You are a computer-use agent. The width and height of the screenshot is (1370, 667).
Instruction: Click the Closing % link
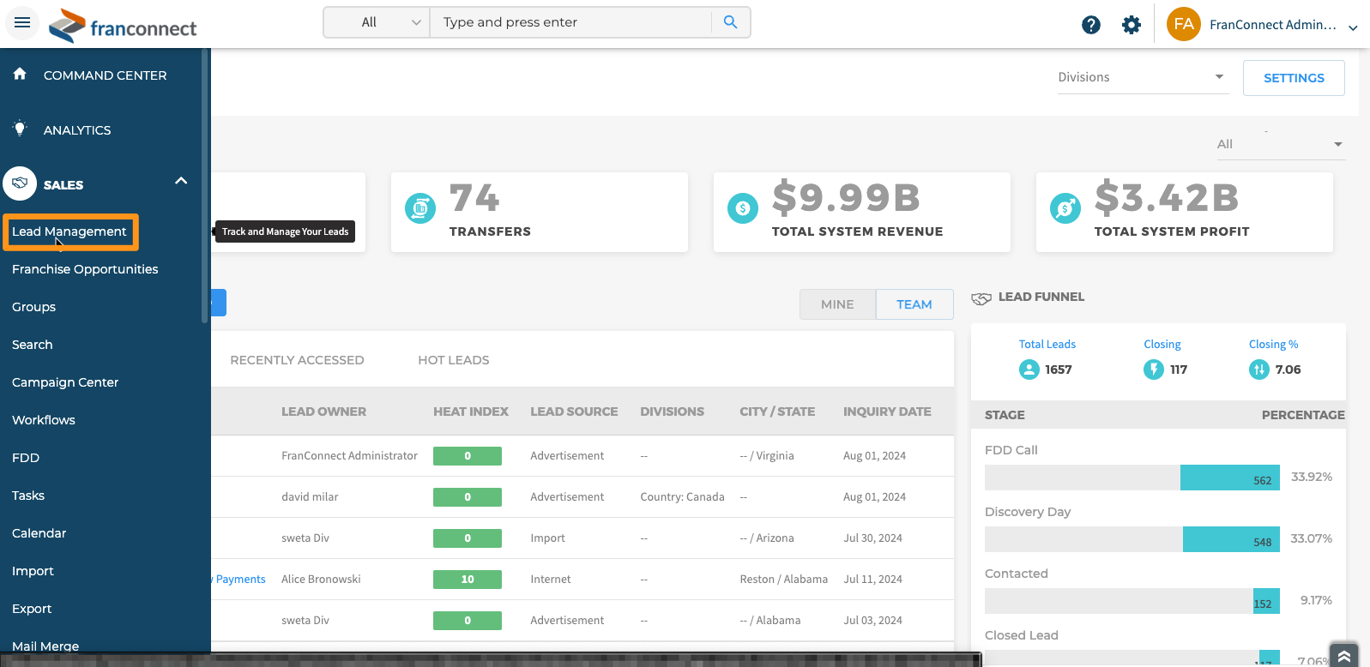pos(1274,345)
